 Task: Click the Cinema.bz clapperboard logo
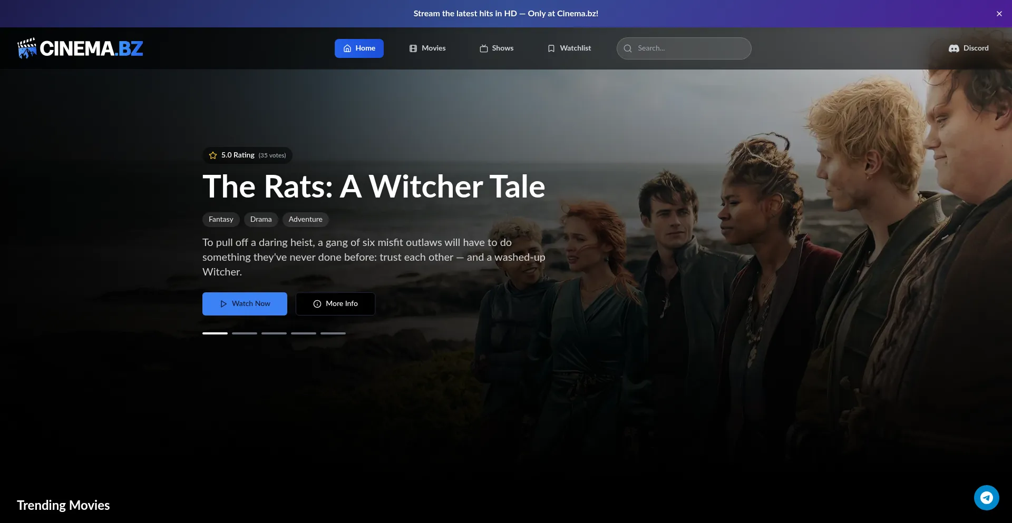coord(27,48)
